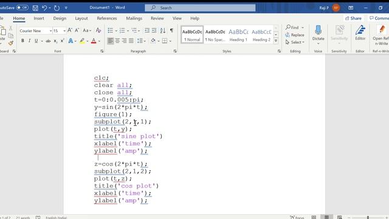Toggle Show/Hide paragraph marks
The height and width of the screenshot is (219, 389).
(x=171, y=30)
